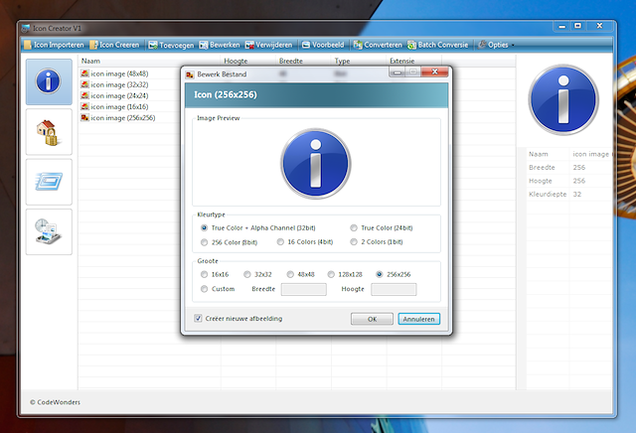Viewport: 636px width, 433px height.
Task: Click the Naam value in properties panel
Action: click(592, 154)
